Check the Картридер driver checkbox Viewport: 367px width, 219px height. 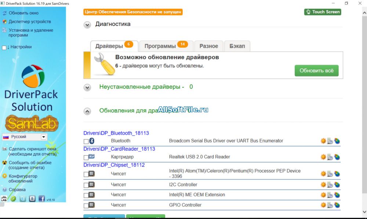click(86, 158)
